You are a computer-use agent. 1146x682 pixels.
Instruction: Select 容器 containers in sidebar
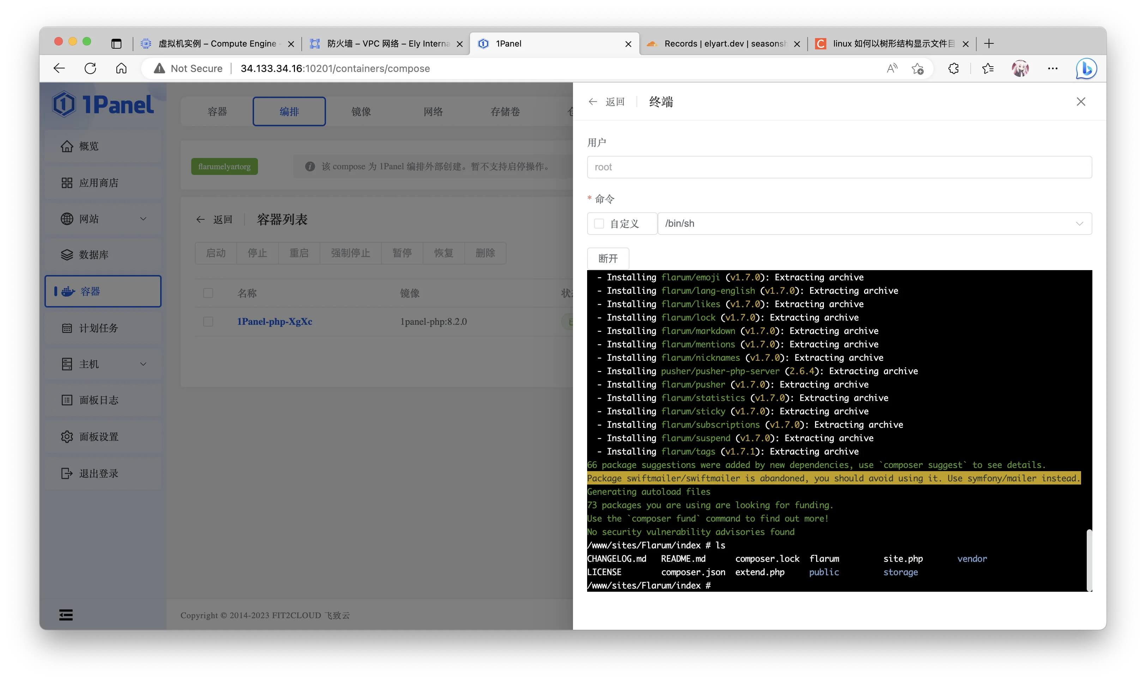pyautogui.click(x=103, y=291)
